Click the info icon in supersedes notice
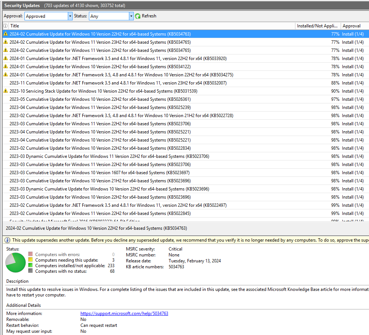This screenshot has height=335, width=369. coord(7,240)
